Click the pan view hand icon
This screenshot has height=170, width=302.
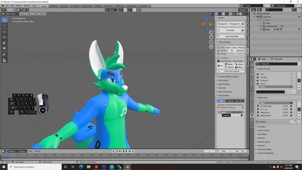211,37
